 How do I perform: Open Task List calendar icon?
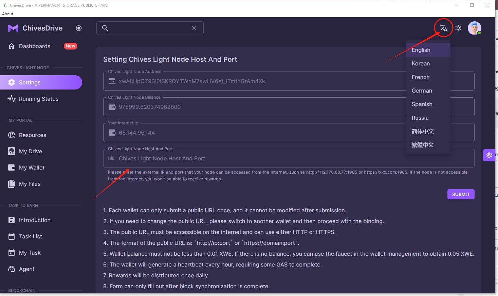(x=12, y=236)
